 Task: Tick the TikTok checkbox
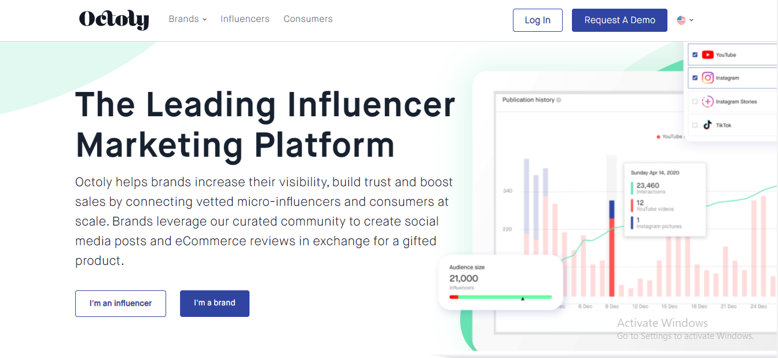pos(695,125)
